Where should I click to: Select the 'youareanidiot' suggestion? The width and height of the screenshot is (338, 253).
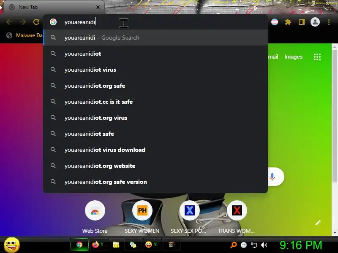click(155, 54)
